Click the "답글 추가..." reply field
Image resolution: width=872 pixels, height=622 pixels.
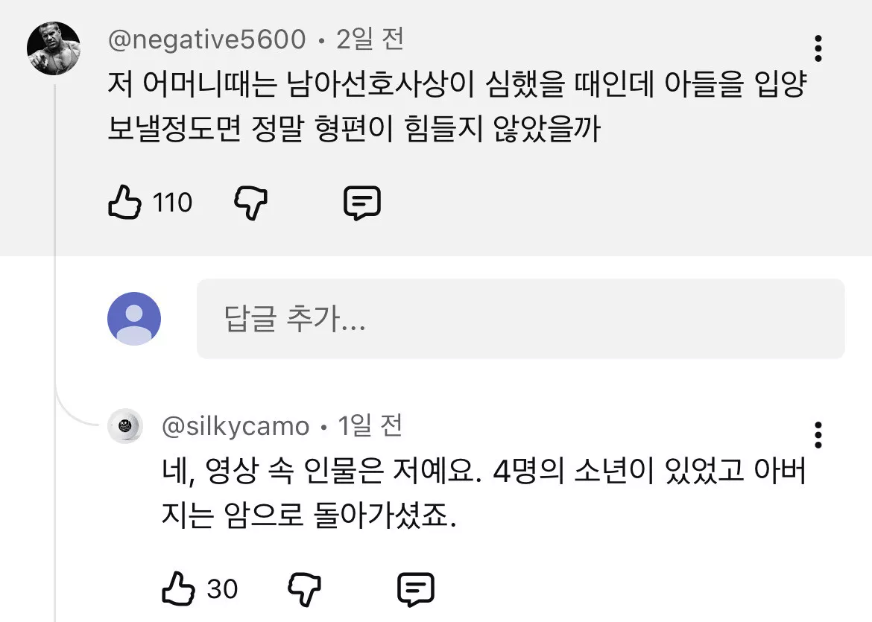[x=520, y=320]
